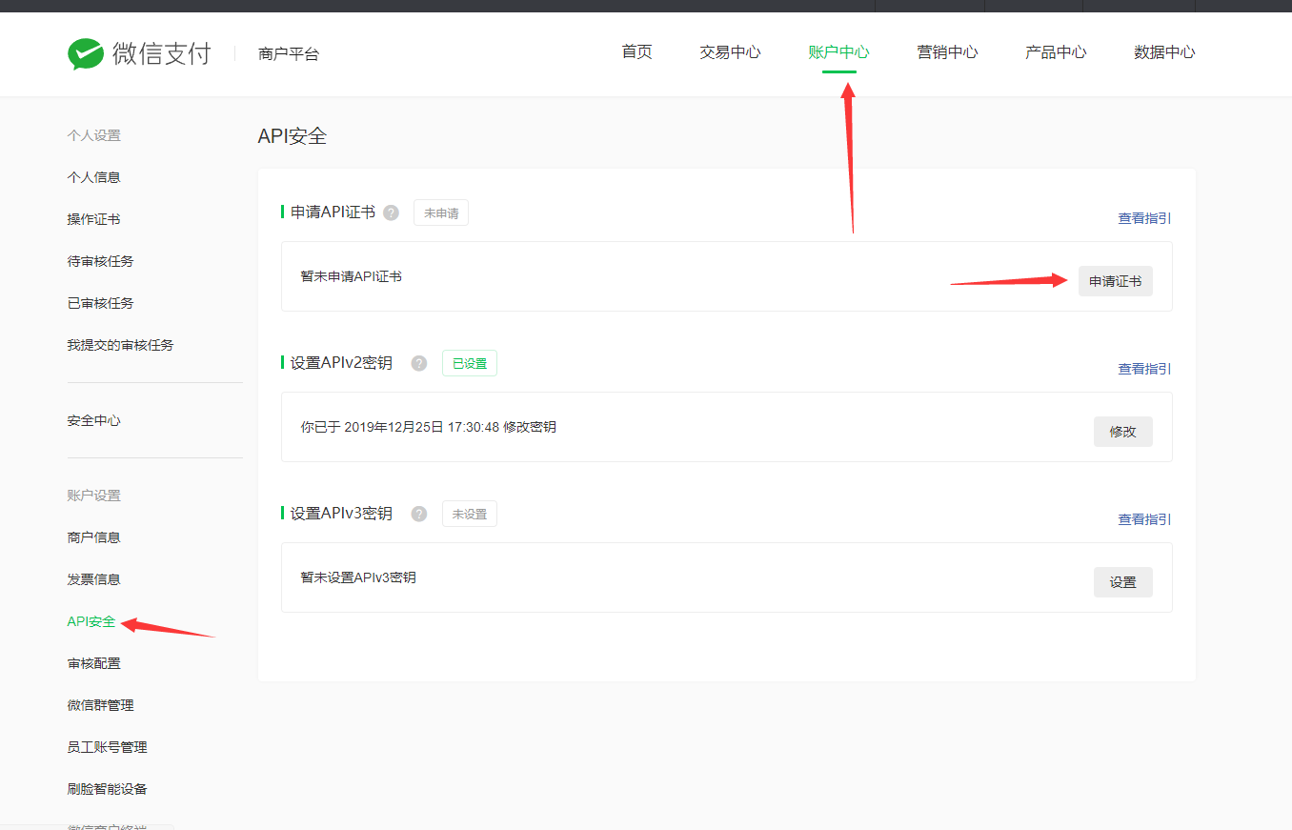Click help icon beside 设置APIv2密钥
This screenshot has width=1292, height=830.
(418, 363)
